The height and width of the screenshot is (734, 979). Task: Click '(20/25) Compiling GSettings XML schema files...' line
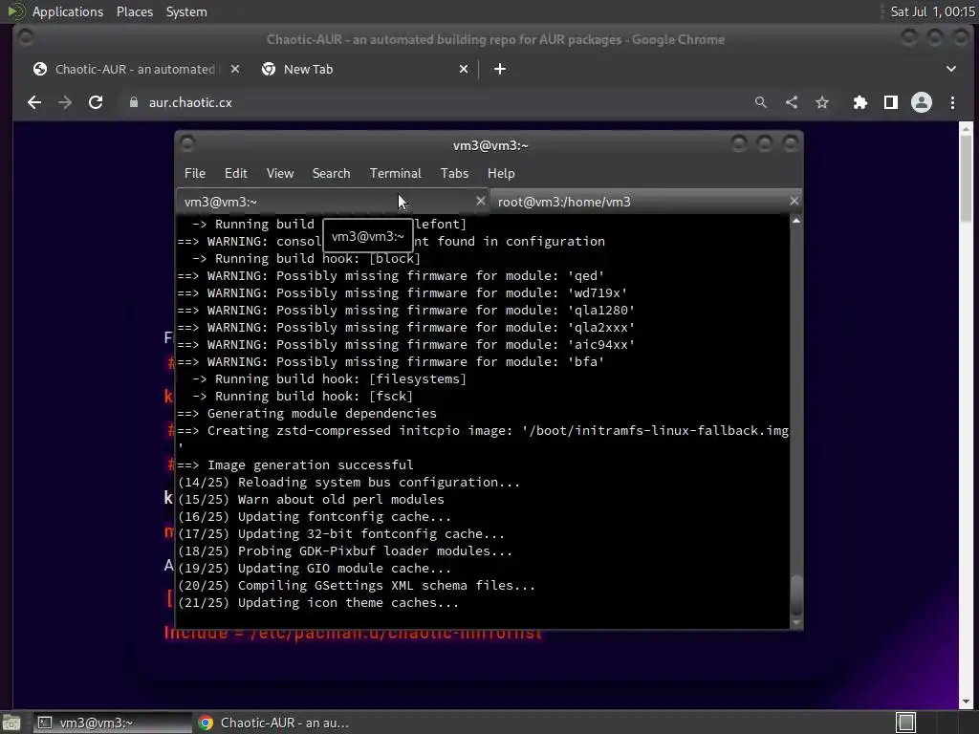357,586
